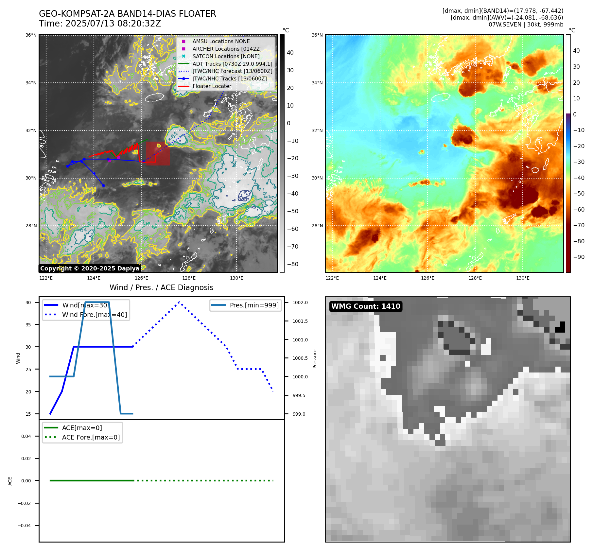593x554 pixels.
Task: Click the 'Wind / Pres. / ACE Diagnosis' chart title
Action: point(162,287)
